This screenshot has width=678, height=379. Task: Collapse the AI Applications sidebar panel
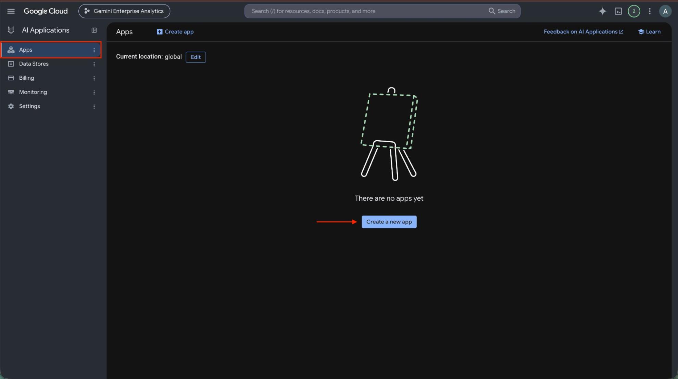click(x=94, y=30)
